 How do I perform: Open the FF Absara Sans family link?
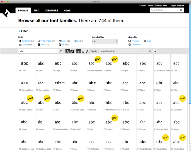click(x=161, y=130)
